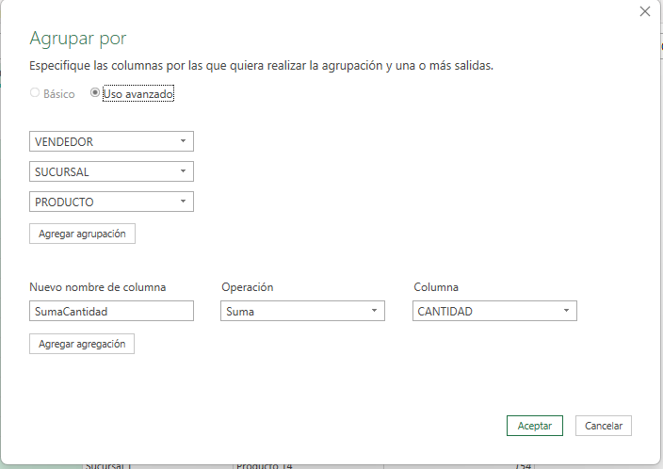Click the Agregar agrupación button
Image resolution: width=663 pixels, height=469 pixels.
[82, 234]
